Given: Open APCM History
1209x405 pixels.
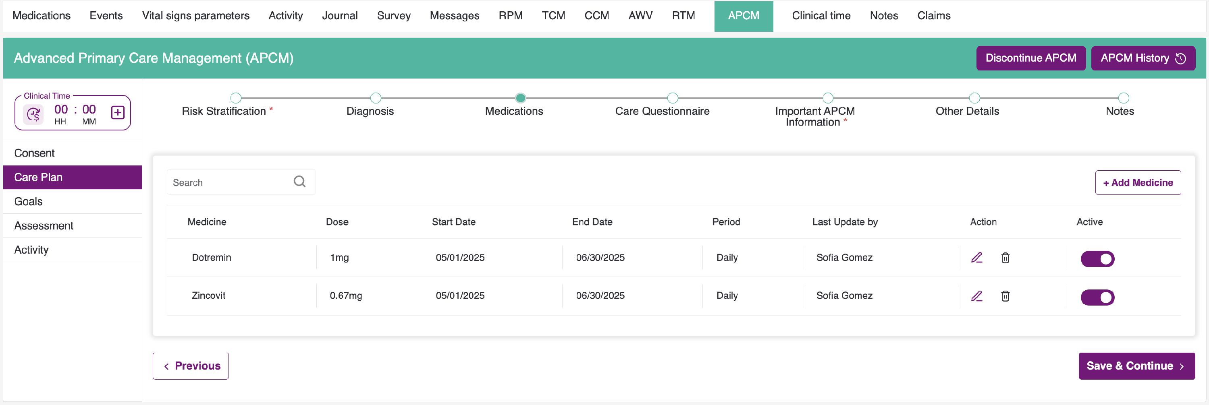Looking at the screenshot, I should tap(1143, 58).
